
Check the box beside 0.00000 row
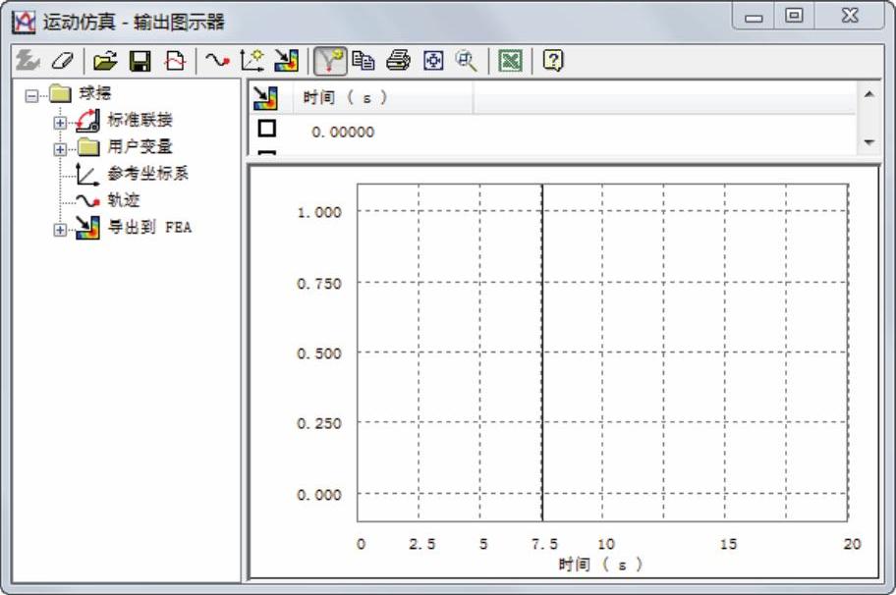(267, 129)
